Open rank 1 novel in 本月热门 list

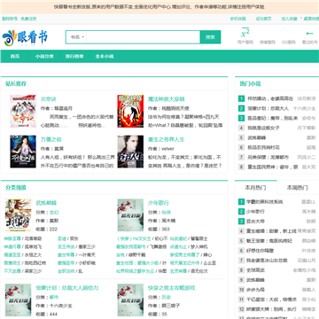coord(265,202)
